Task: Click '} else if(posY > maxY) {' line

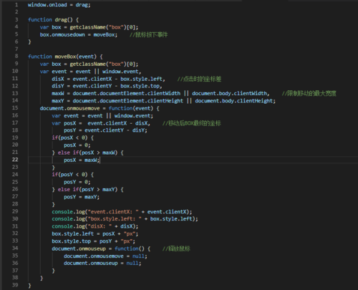Action: tap(87, 190)
